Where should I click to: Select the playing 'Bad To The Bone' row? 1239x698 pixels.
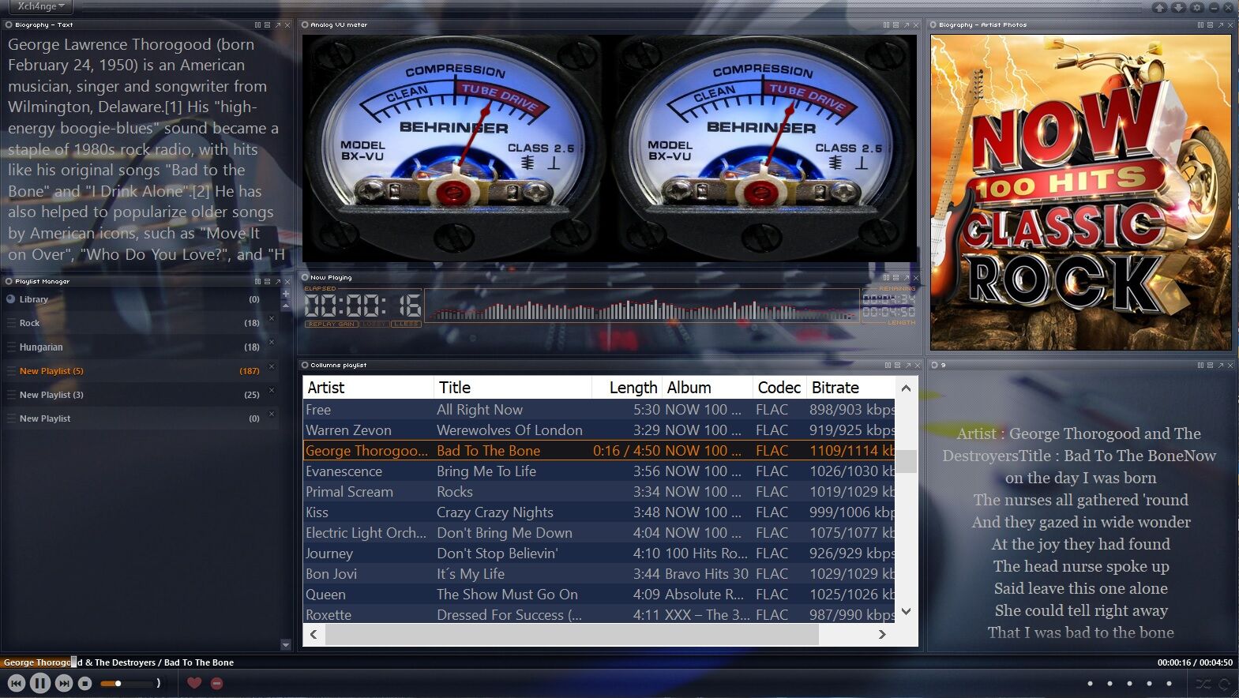(x=599, y=451)
